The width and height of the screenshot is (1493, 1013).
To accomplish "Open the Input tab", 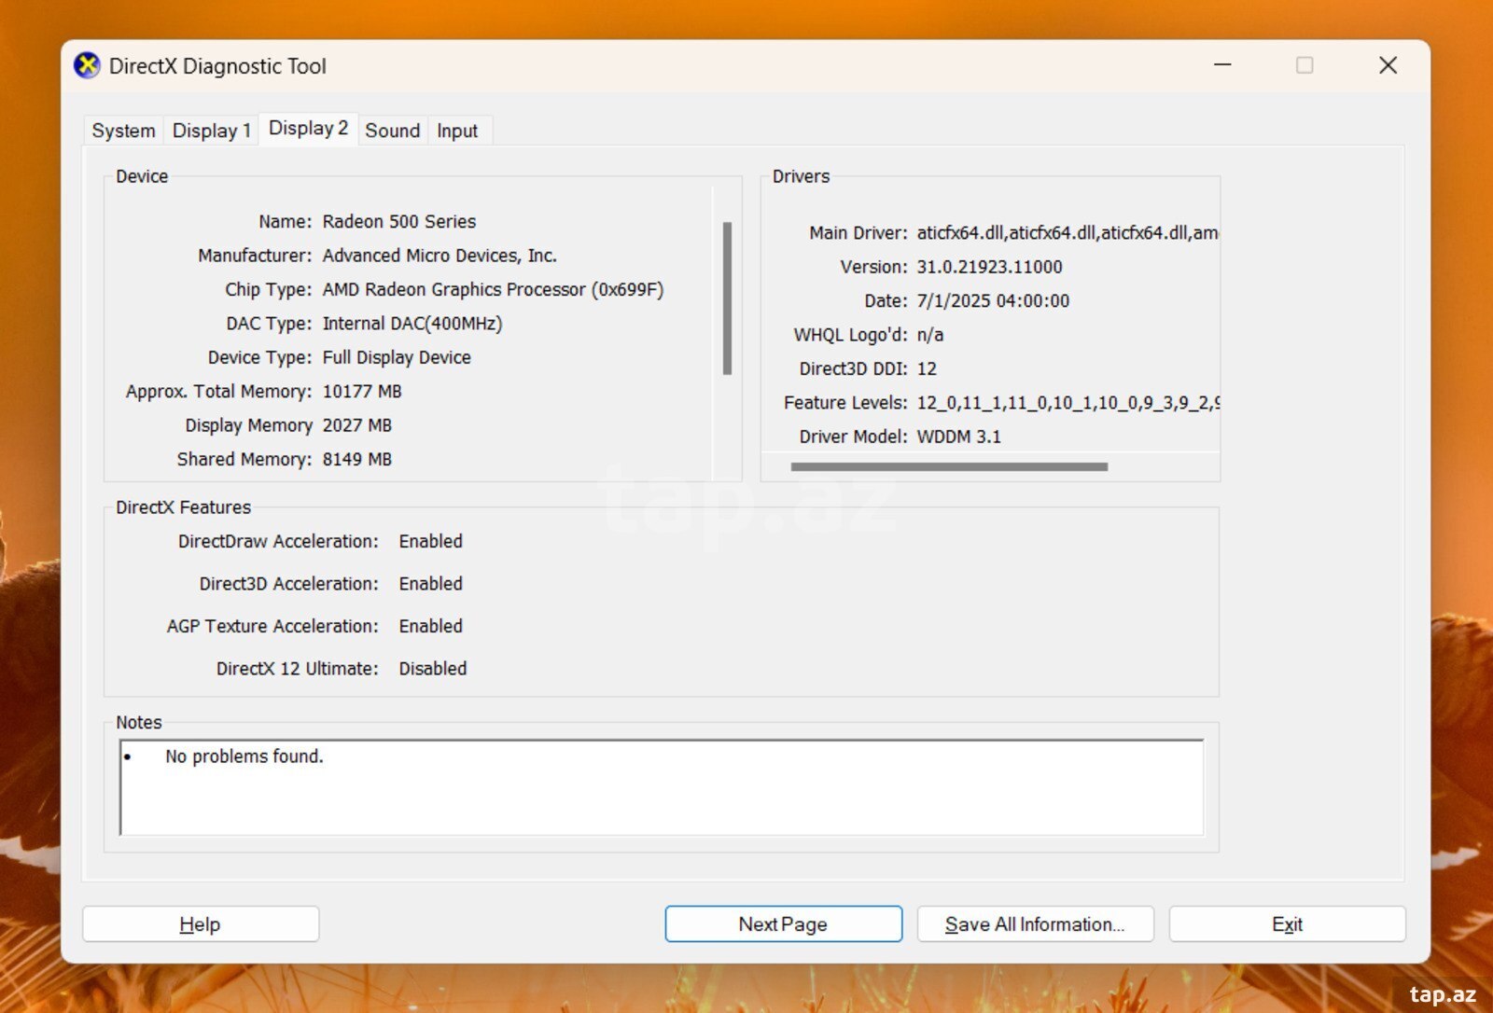I will [x=457, y=131].
